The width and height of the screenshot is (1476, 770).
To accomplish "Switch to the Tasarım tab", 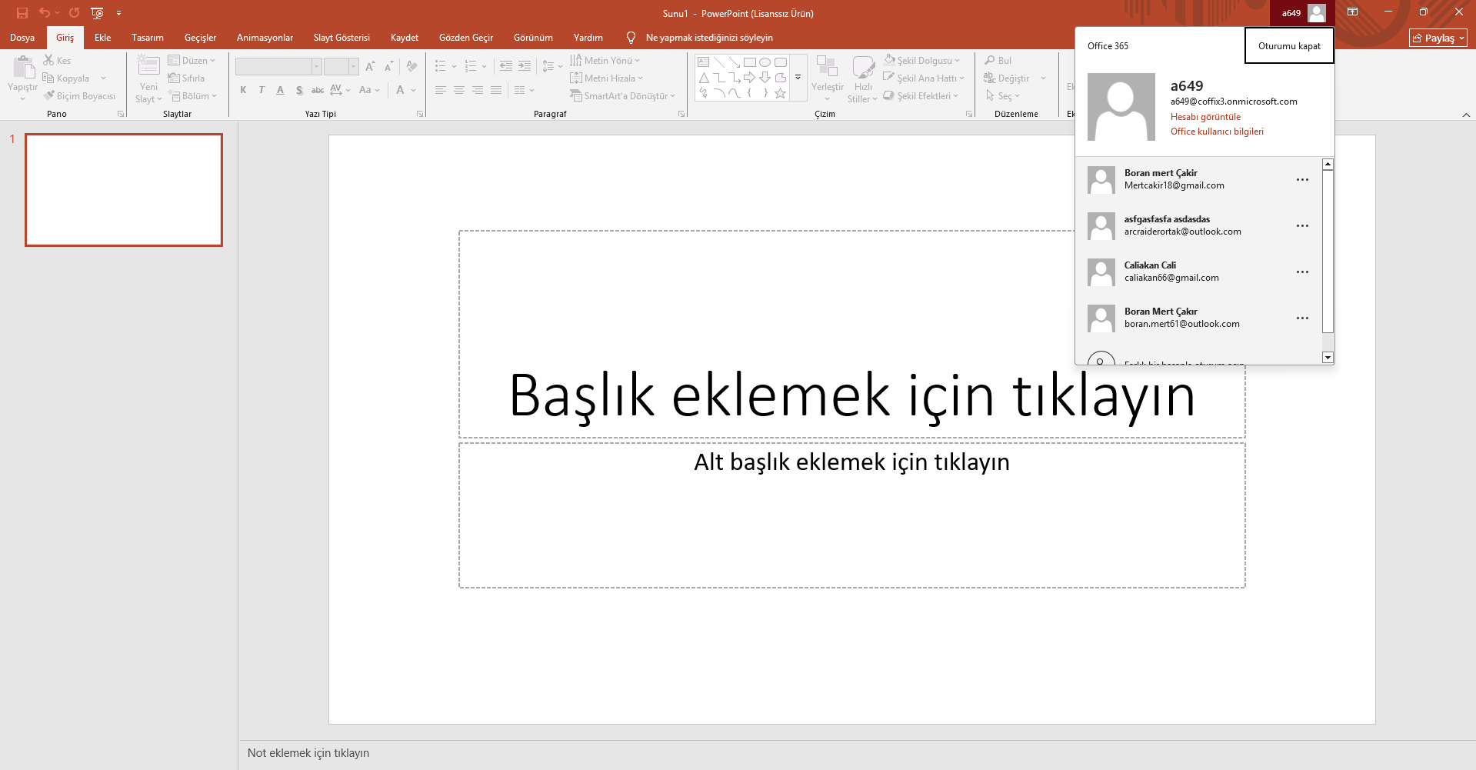I will coord(148,38).
